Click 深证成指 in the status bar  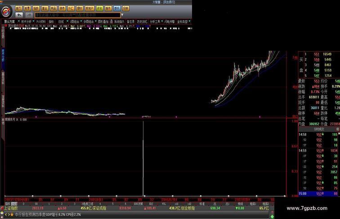click(x=99, y=208)
